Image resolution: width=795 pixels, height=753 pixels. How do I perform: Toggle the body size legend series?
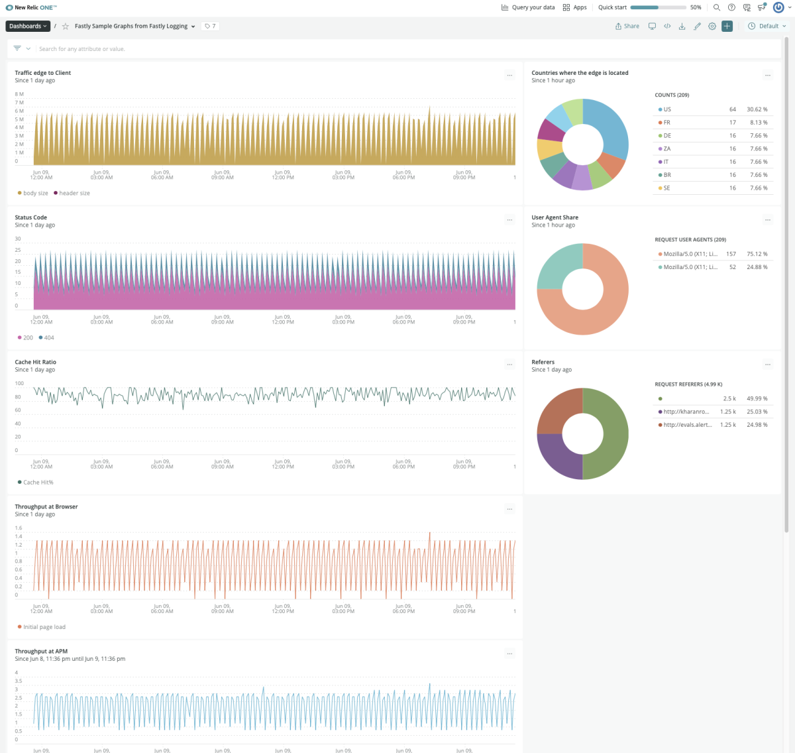(32, 194)
